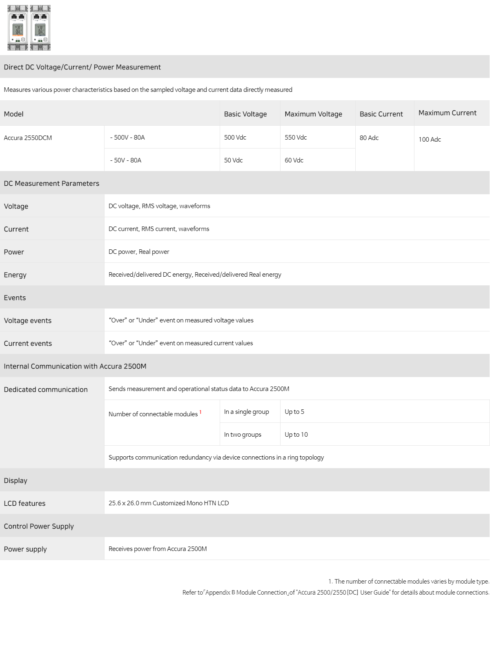Select the Direct DC Voltage/Current/Power Measurement header
490x653 pixels.
[x=245, y=67]
